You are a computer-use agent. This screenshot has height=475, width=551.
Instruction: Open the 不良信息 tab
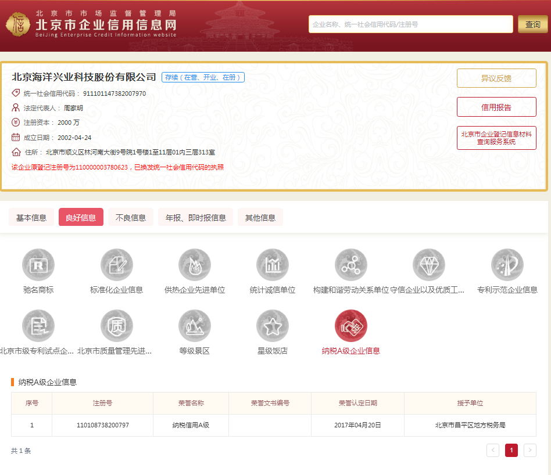(131, 218)
